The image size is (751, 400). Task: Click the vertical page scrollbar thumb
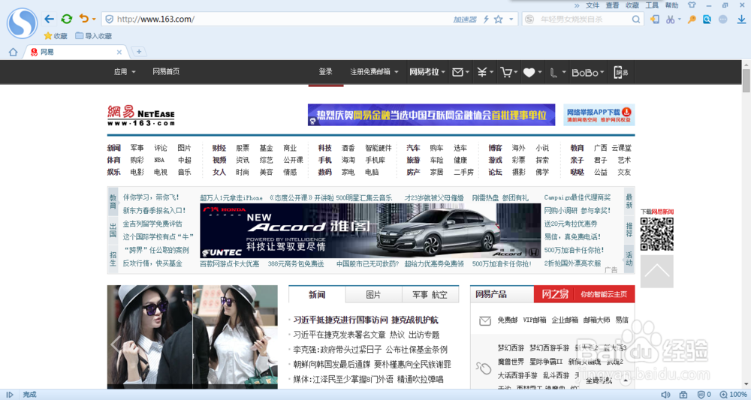(746, 80)
